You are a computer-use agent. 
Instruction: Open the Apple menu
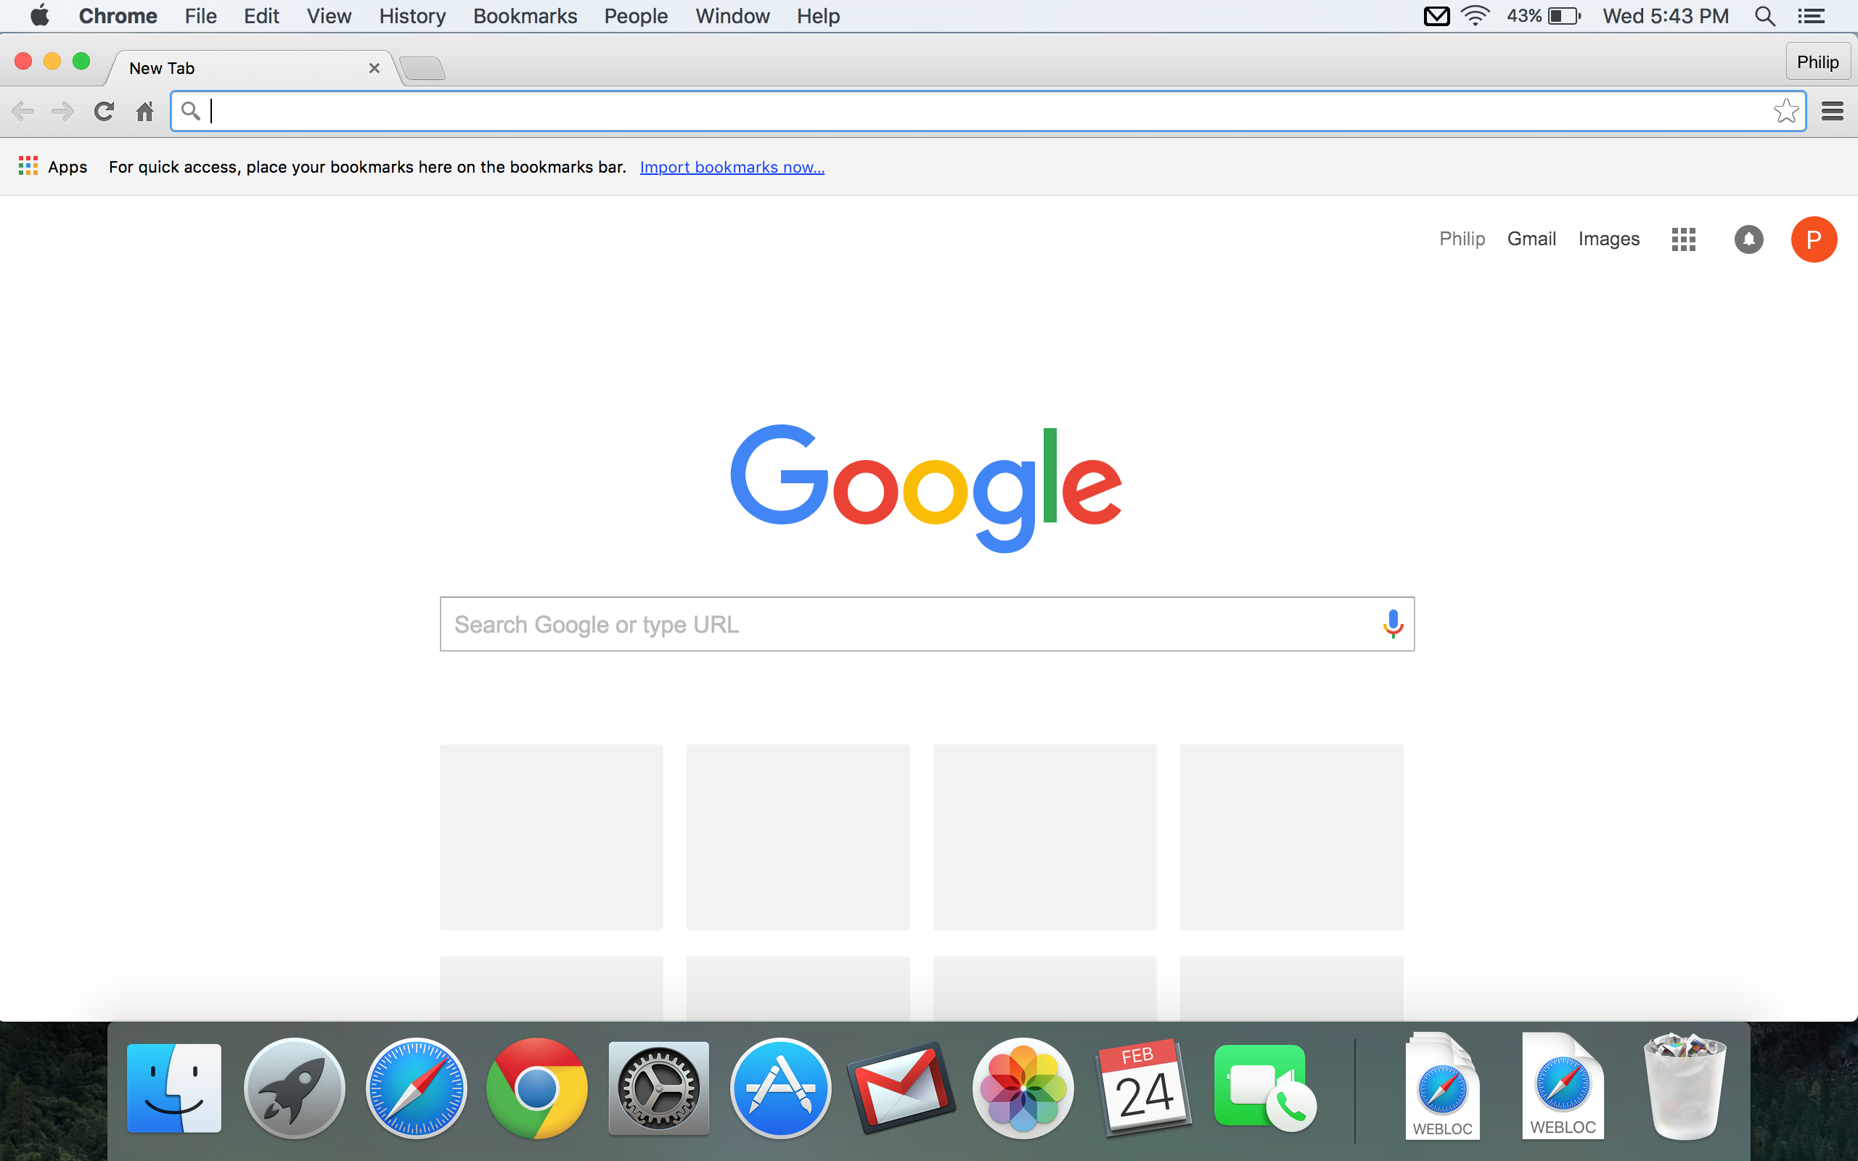[40, 15]
